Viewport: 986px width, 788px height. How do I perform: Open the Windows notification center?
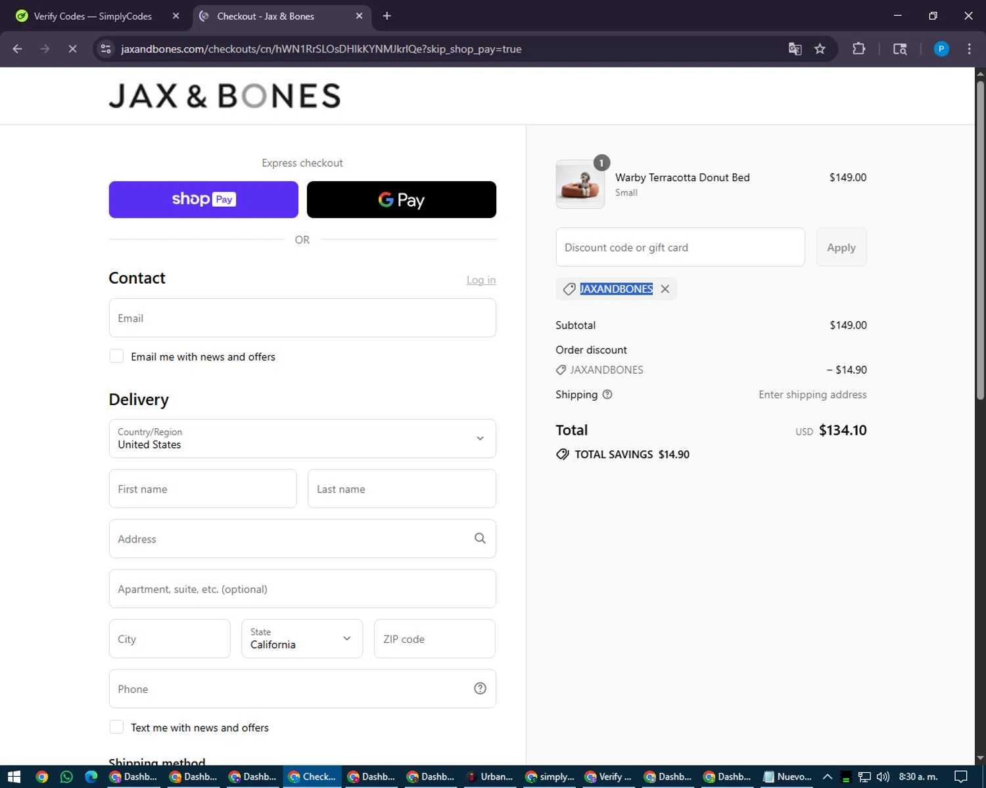point(961,777)
